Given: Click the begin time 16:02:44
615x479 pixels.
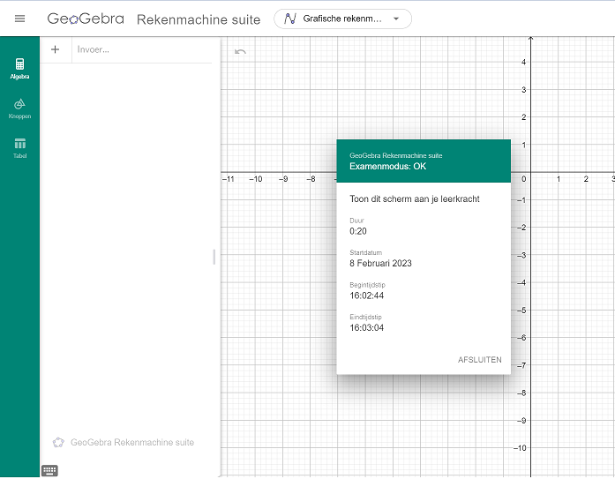Looking at the screenshot, I should point(367,296).
